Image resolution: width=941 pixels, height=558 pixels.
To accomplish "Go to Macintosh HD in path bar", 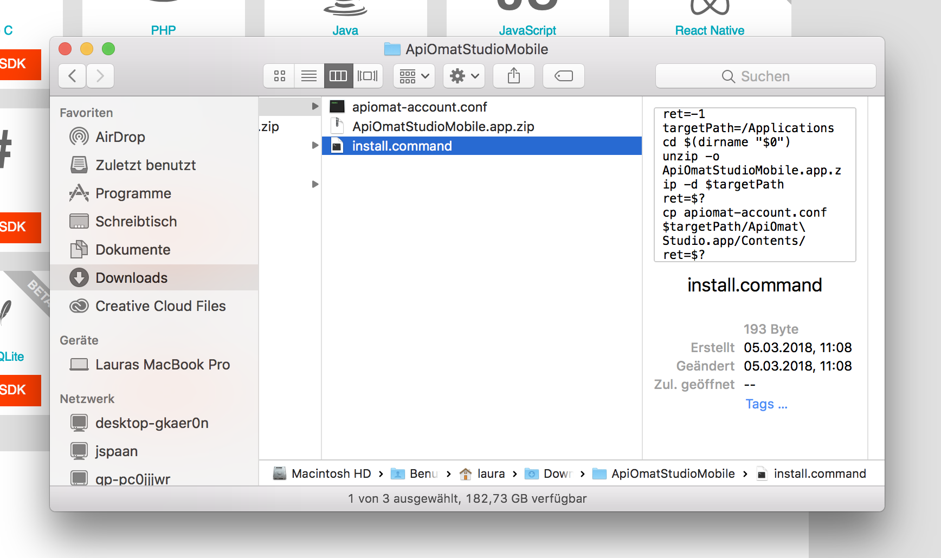I will [x=322, y=473].
